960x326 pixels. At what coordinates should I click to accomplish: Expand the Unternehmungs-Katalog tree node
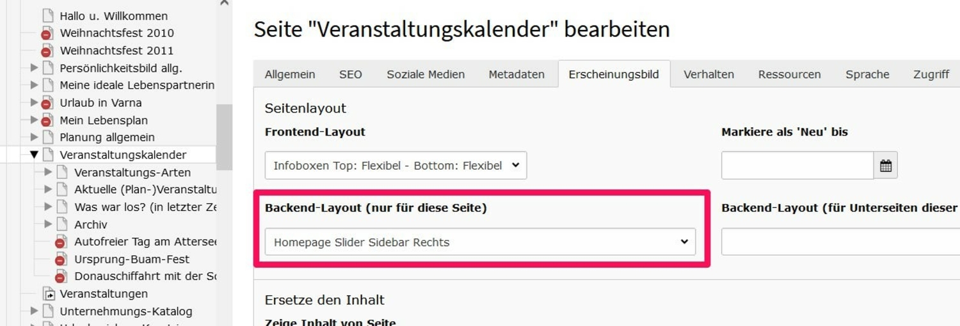(x=34, y=311)
